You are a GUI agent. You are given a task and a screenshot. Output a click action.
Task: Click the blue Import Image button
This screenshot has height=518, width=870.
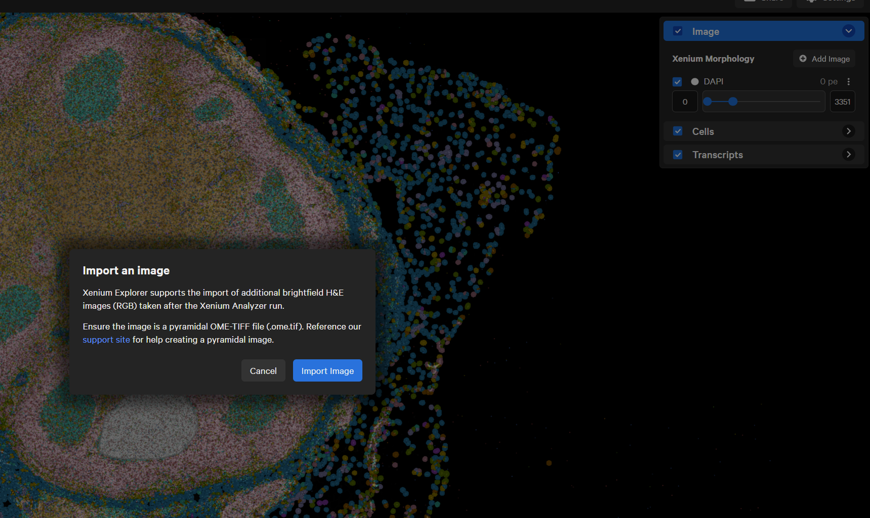click(x=327, y=371)
